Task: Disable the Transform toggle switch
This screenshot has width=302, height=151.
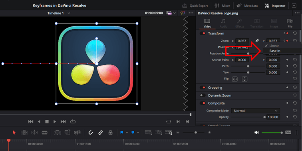Action: [x=203, y=34]
